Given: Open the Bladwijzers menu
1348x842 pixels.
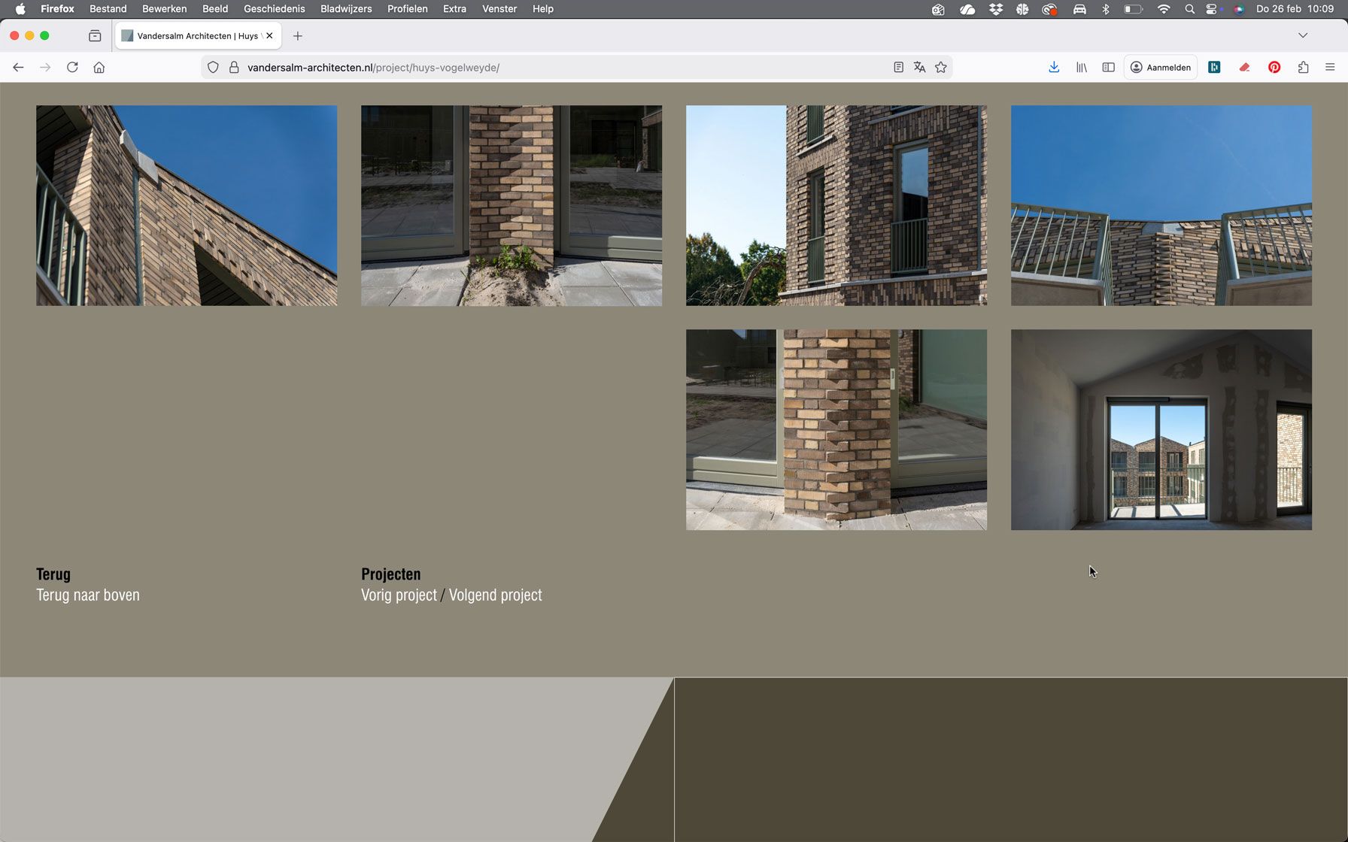Looking at the screenshot, I should tap(346, 9).
